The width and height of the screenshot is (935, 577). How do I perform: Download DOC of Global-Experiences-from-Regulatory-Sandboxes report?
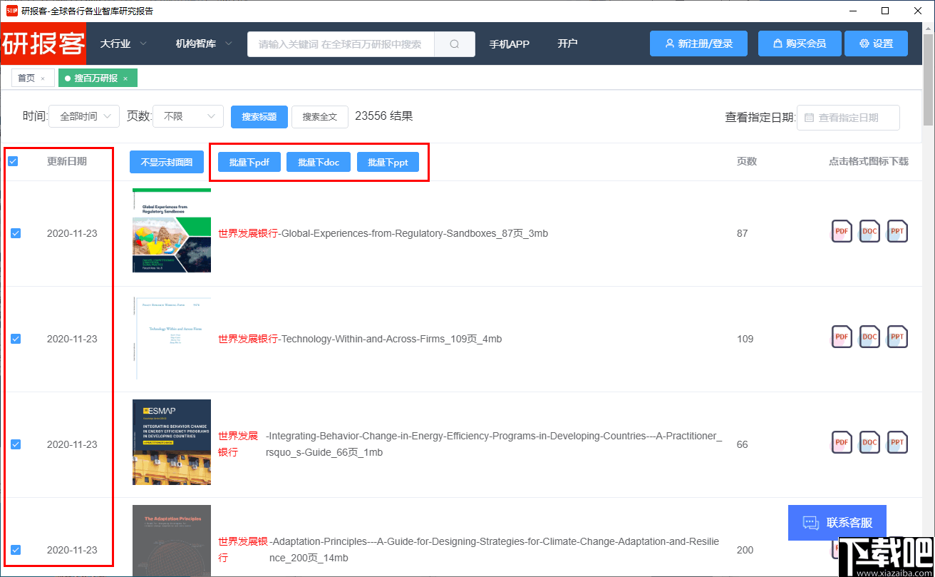pos(869,232)
